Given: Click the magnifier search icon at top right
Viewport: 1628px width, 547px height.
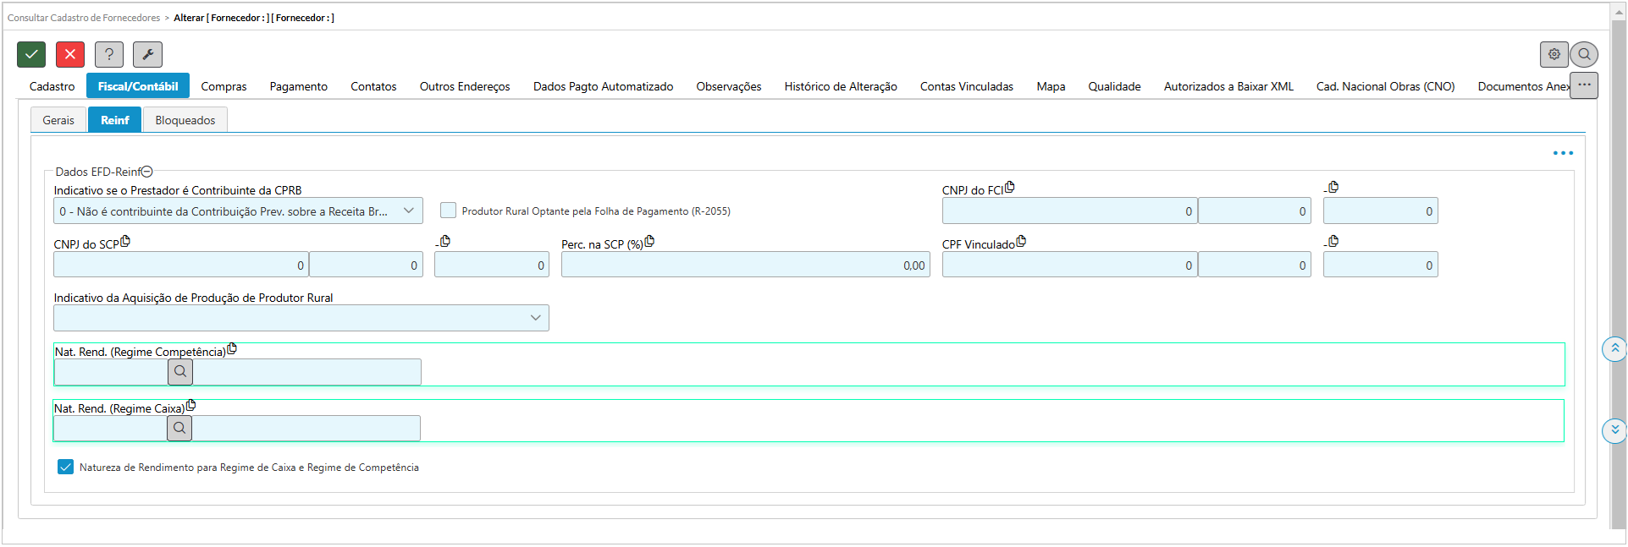Looking at the screenshot, I should [1584, 54].
